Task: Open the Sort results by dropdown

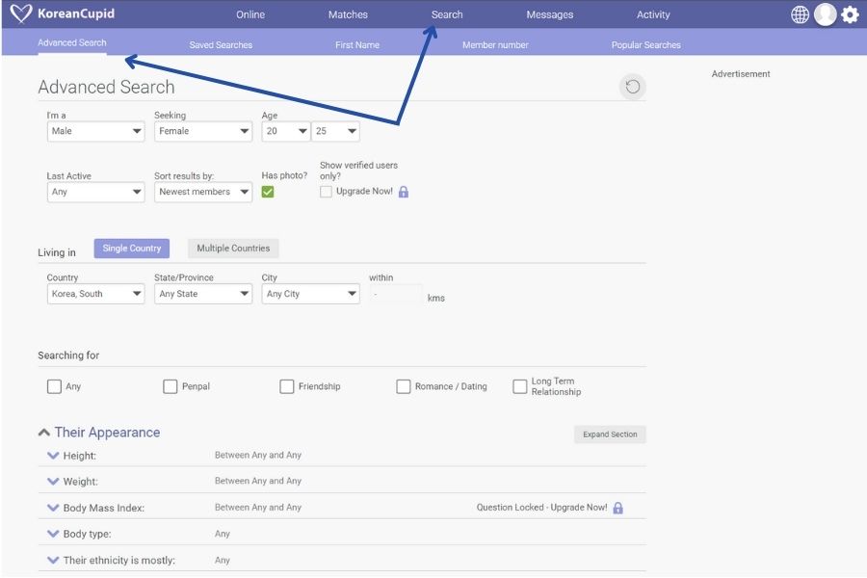Action: click(x=203, y=192)
